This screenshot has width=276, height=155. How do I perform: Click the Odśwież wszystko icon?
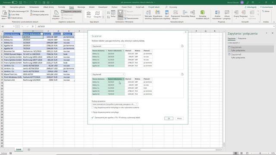pos(56,15)
